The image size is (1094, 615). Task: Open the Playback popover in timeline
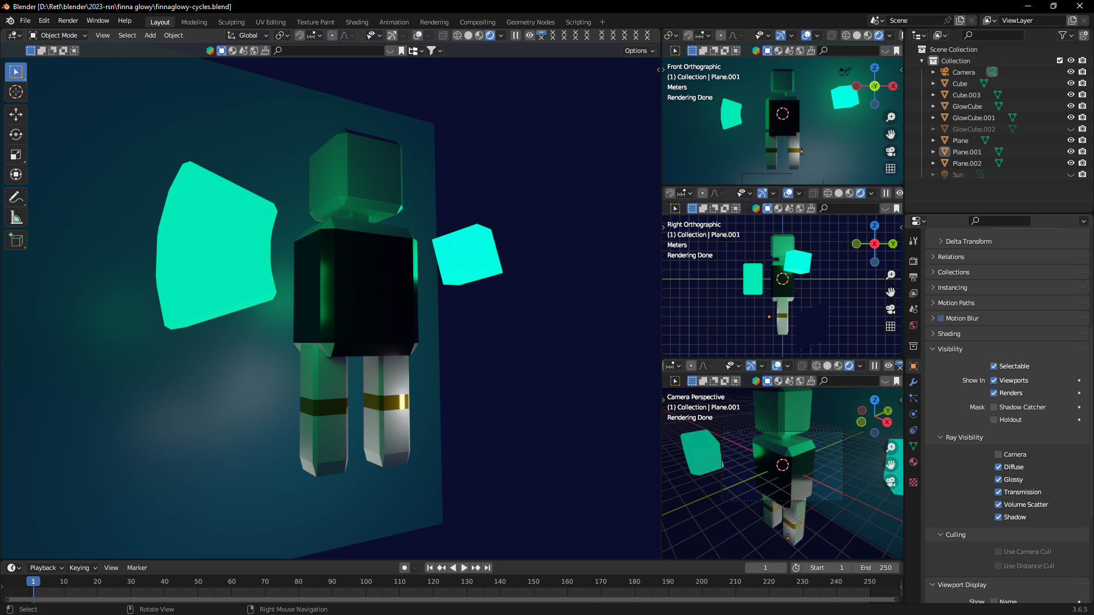(x=46, y=568)
